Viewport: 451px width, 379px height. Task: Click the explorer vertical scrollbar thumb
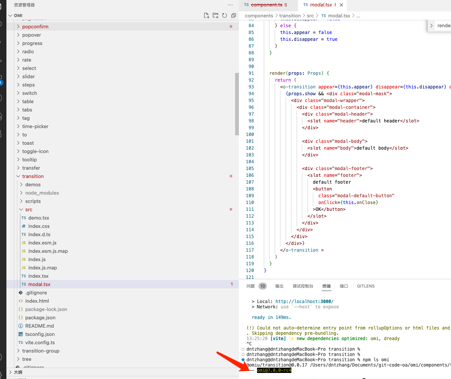pos(237,104)
